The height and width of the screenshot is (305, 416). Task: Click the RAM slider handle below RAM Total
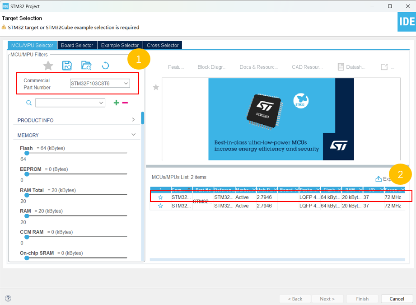point(27,216)
